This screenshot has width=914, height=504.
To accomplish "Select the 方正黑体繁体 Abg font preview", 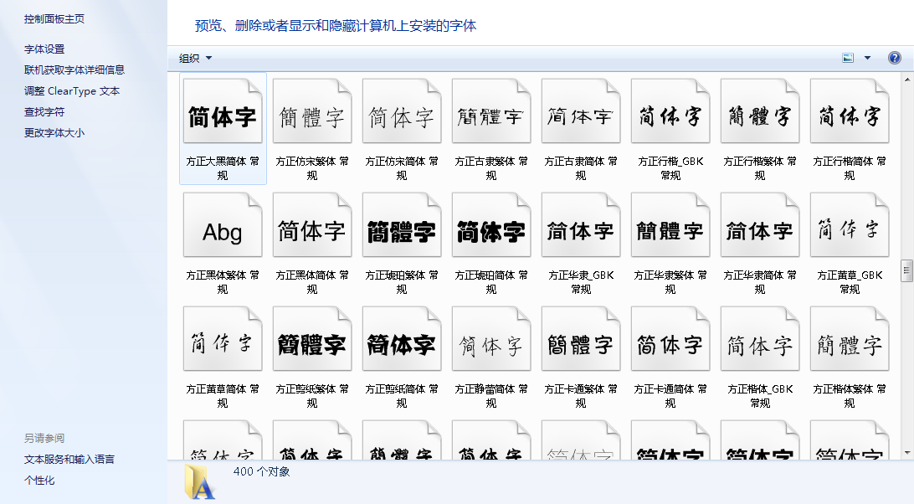I will (x=223, y=224).
